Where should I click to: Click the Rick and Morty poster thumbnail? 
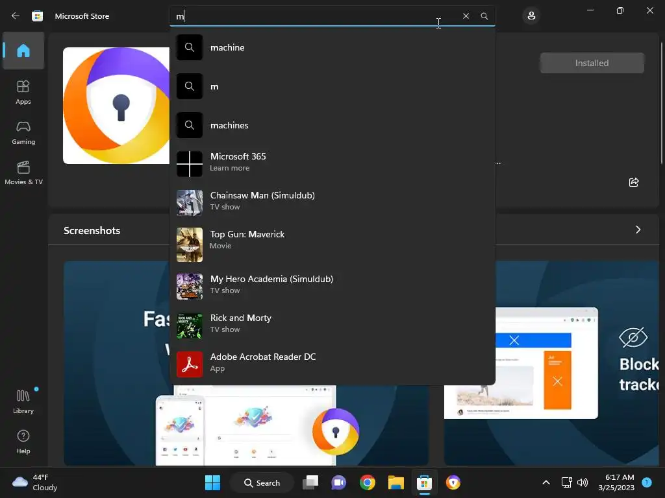(x=190, y=326)
